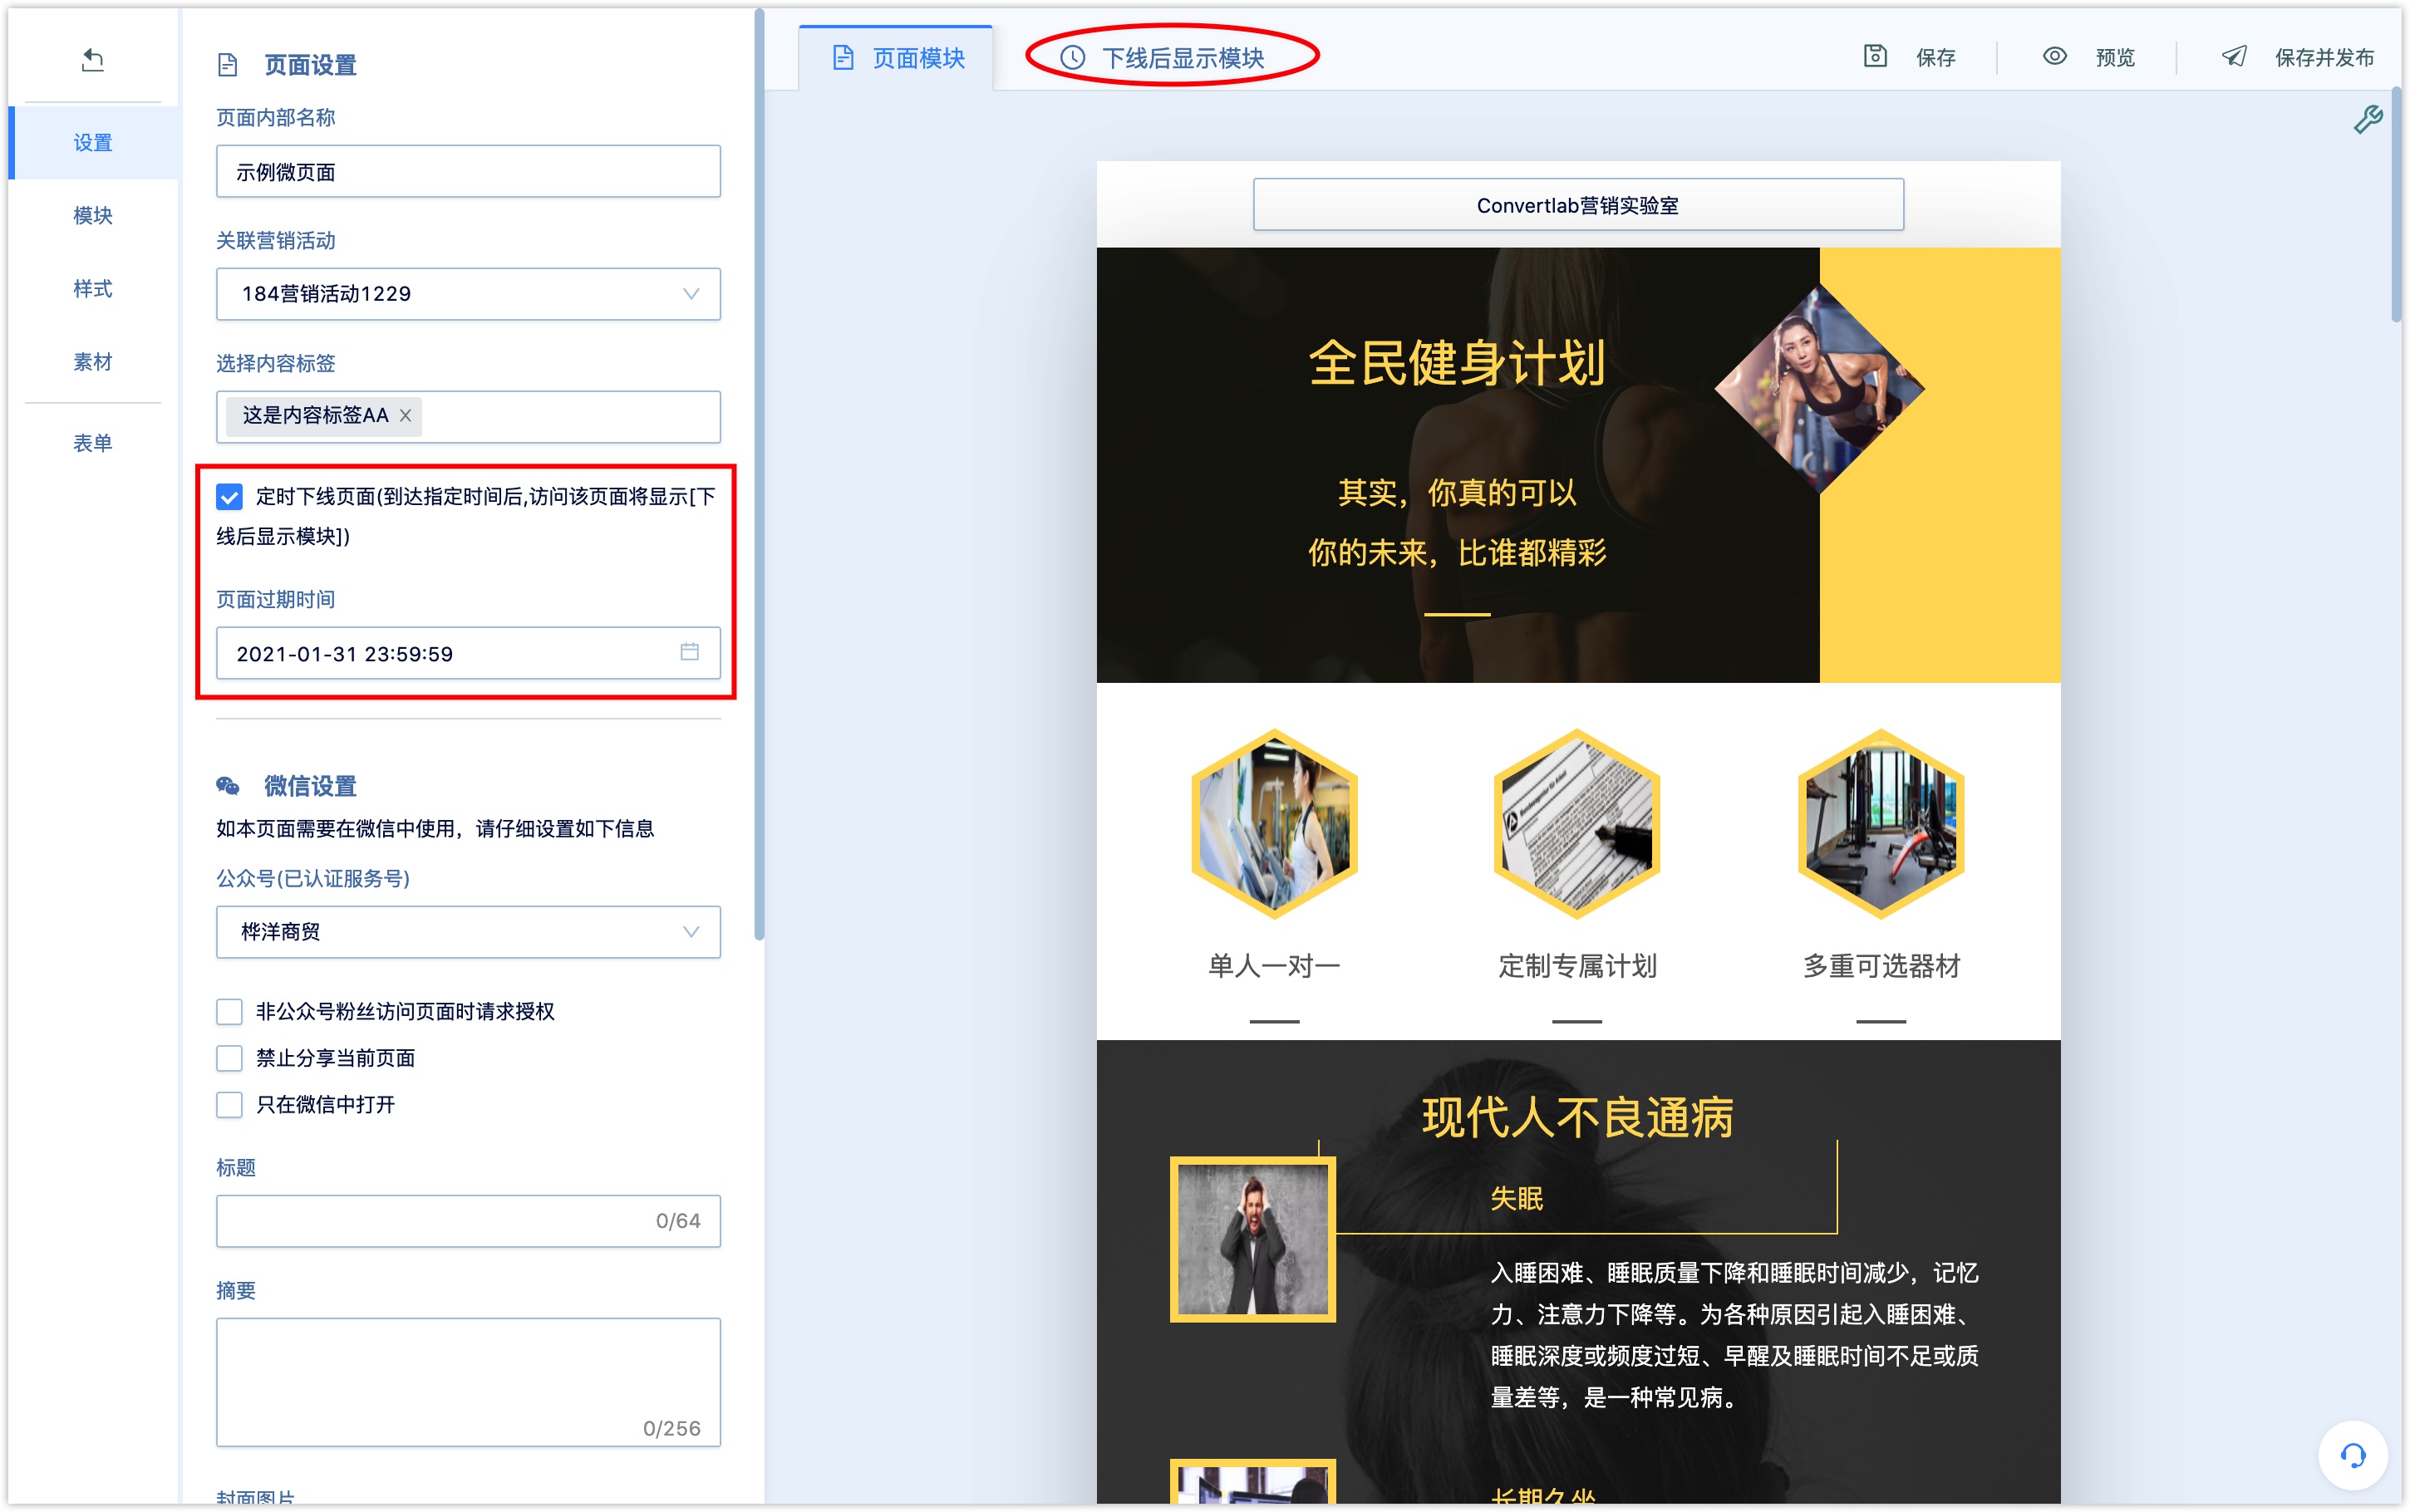Select the 失眠 subheading text
This screenshot has width=2410, height=1512.
[1516, 1198]
